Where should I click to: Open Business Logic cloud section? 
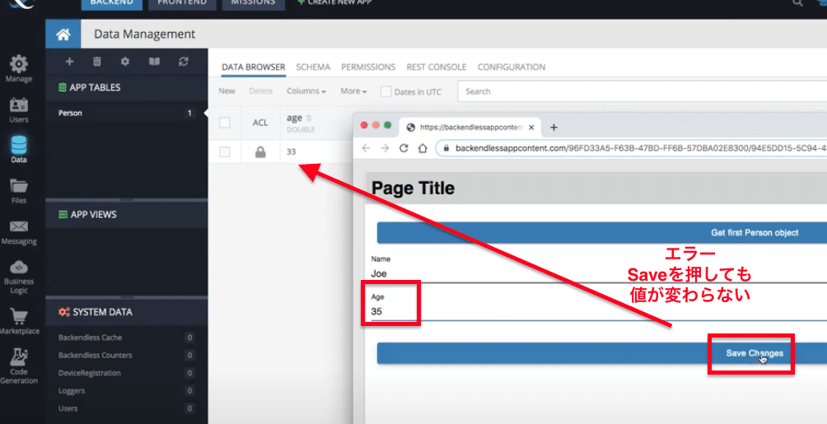coord(18,277)
